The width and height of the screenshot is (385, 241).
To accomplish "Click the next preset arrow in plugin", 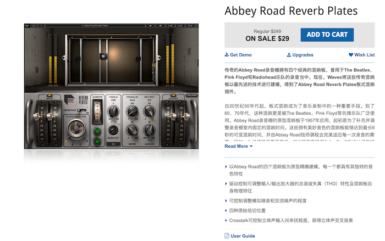I will pyautogui.click(x=161, y=25).
